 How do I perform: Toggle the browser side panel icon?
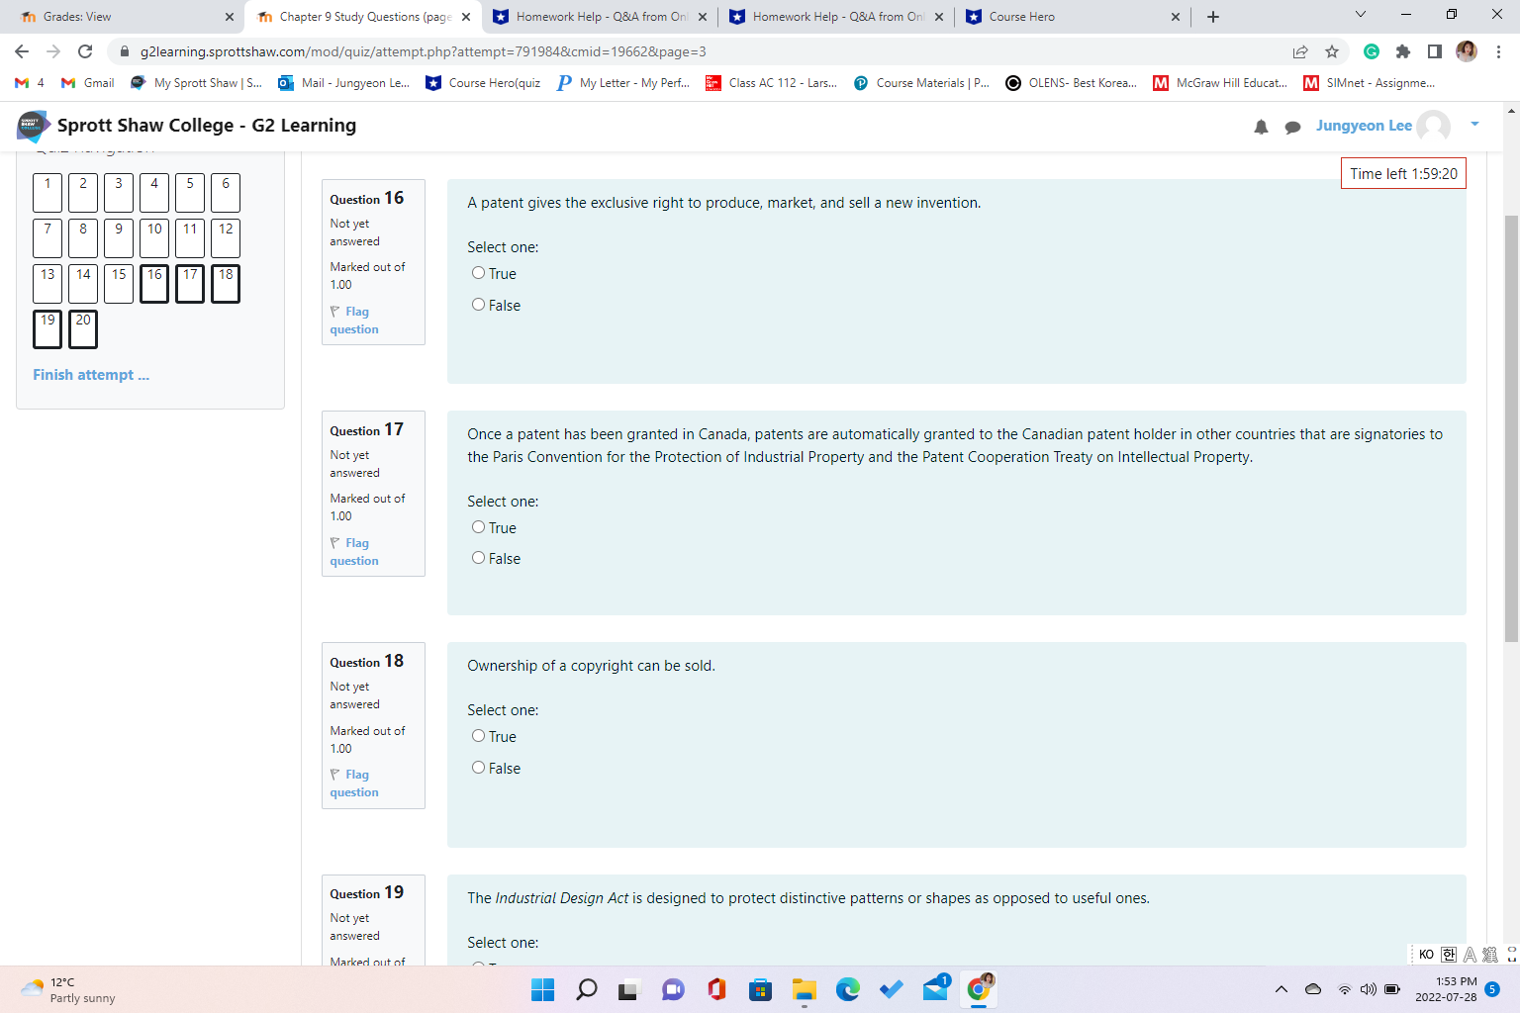coord(1435,51)
